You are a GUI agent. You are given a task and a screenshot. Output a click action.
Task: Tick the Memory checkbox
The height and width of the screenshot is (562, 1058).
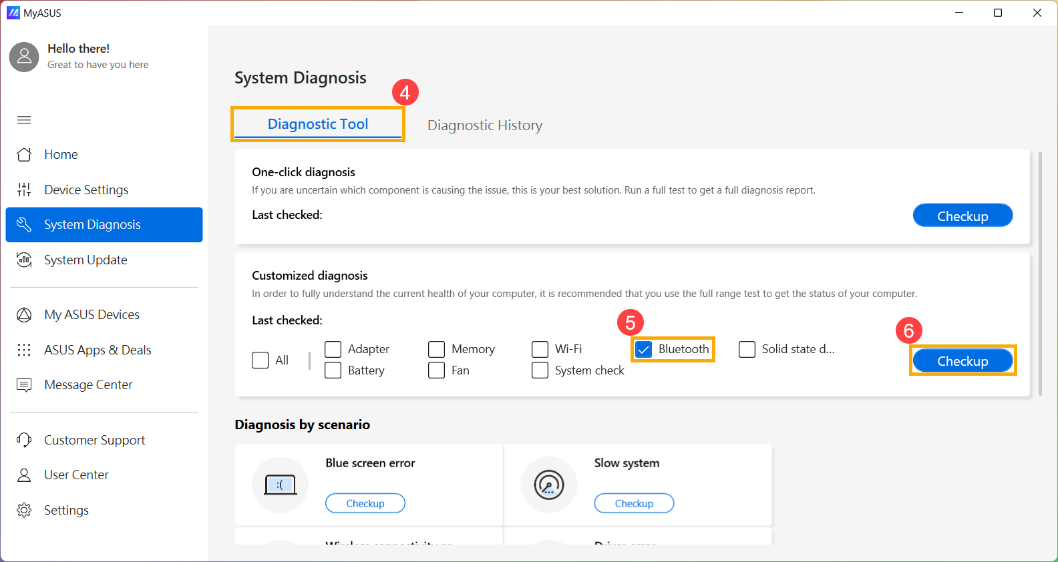(436, 349)
